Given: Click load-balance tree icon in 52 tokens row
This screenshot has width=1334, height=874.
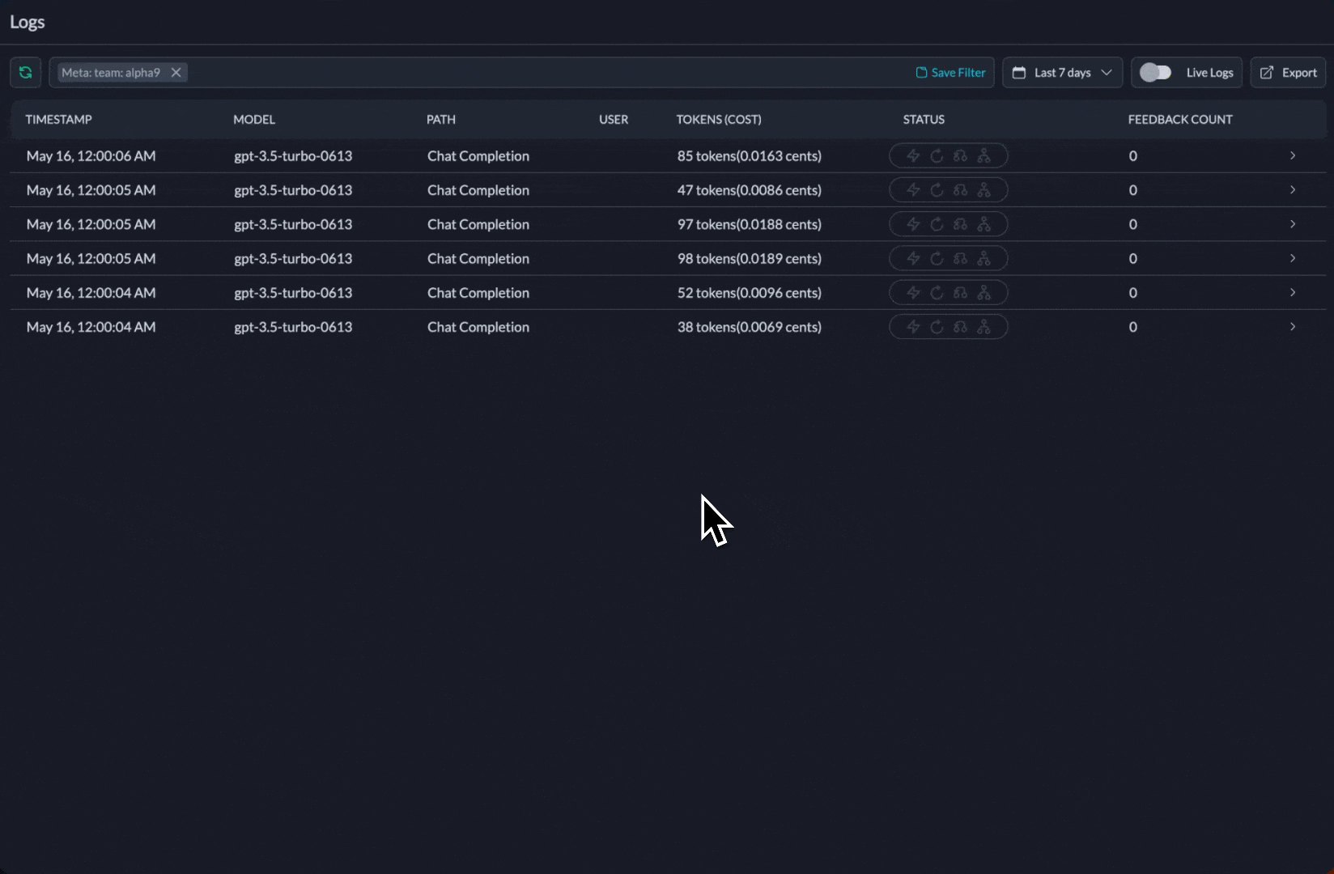Looking at the screenshot, I should click(984, 292).
